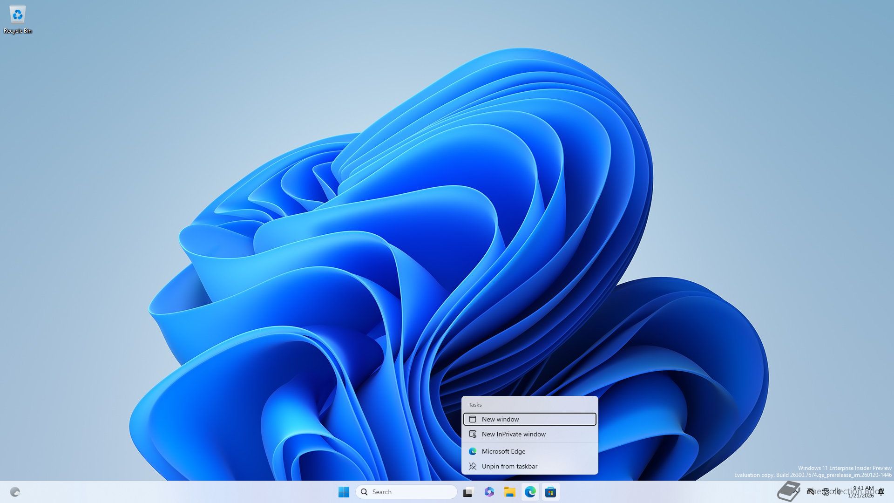Click the Microsoft Edge taskbar icon
Image resolution: width=894 pixels, height=503 pixels.
(530, 492)
